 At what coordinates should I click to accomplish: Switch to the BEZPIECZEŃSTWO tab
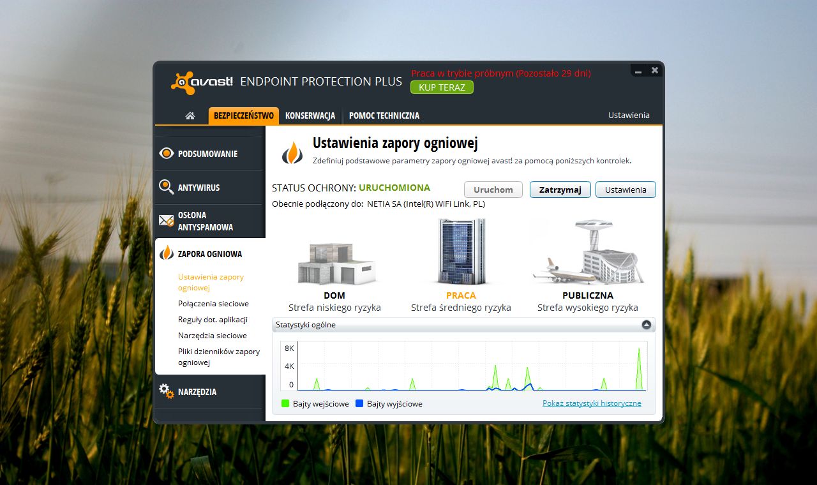[244, 116]
